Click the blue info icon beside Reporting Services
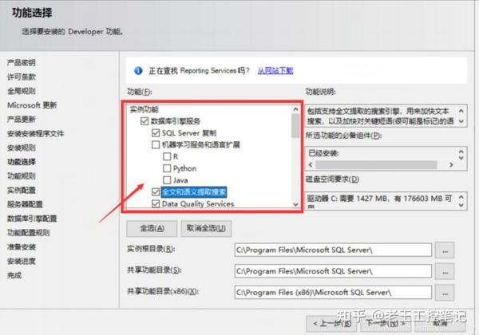Screen dimensions: 479x335 tap(138, 71)
